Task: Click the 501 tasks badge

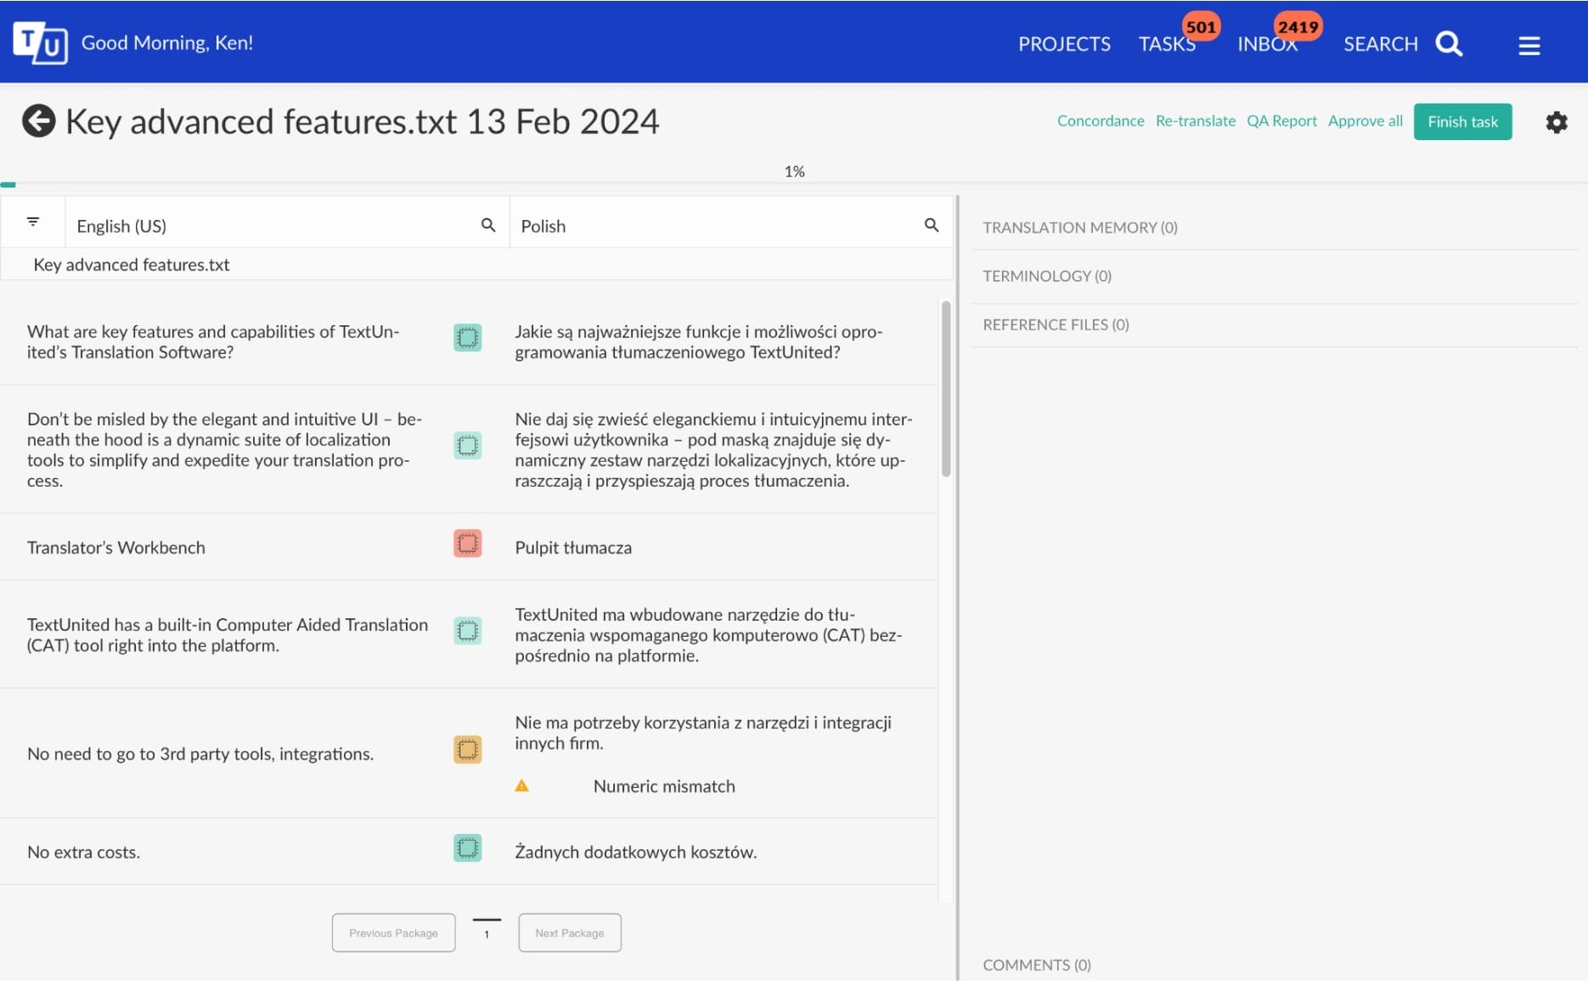Action: pyautogui.click(x=1201, y=26)
